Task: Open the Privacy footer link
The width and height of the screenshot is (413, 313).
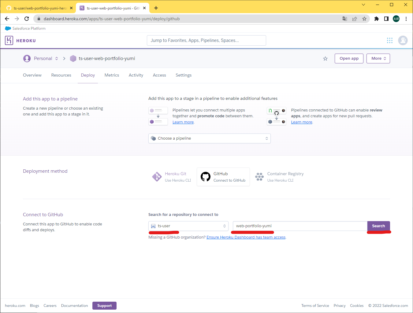Action: 340,306
